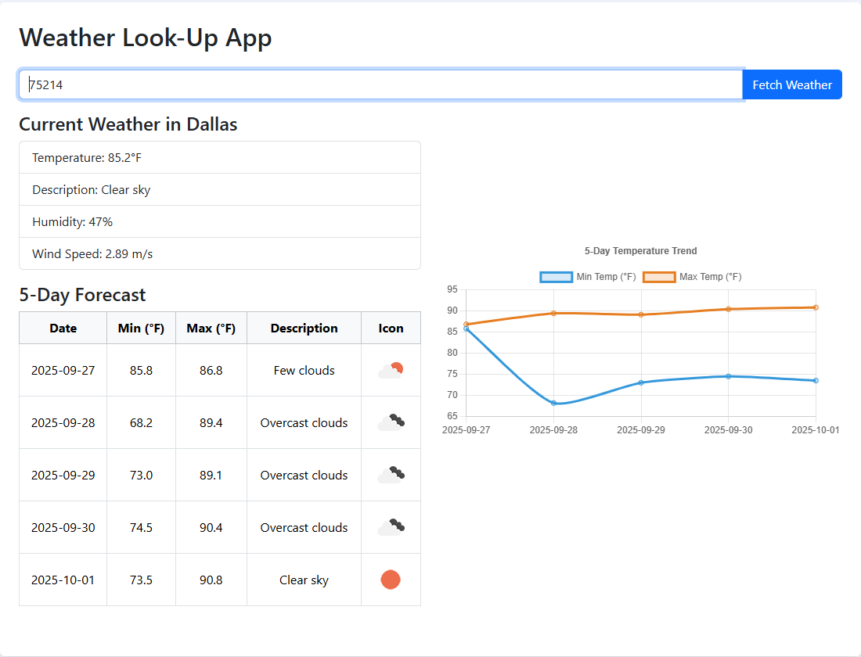This screenshot has width=861, height=657.
Task: Click the few clouds icon for 2025-09-27
Action: (391, 371)
